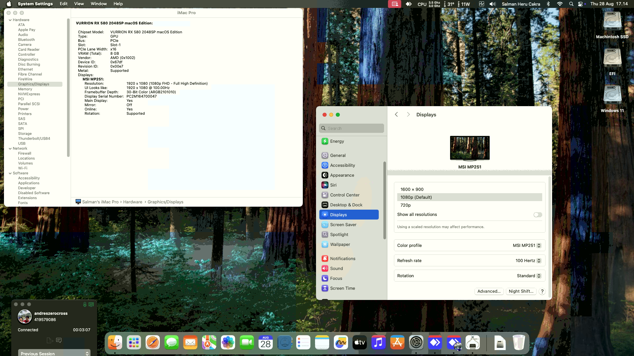The image size is (634, 356).
Task: Open the Window menu
Action: click(98, 4)
